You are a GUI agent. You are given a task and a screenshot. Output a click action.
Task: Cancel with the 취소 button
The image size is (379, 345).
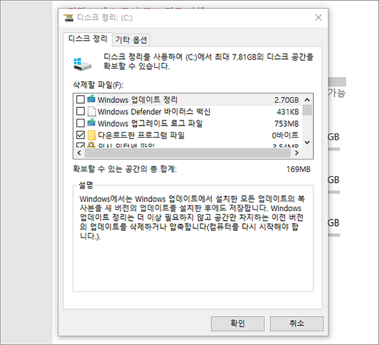click(x=297, y=324)
